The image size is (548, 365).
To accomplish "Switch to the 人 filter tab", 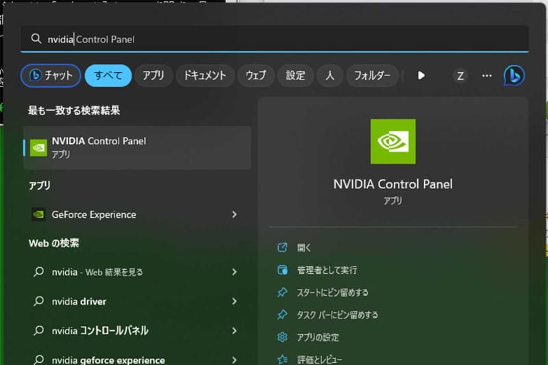I will 329,75.
